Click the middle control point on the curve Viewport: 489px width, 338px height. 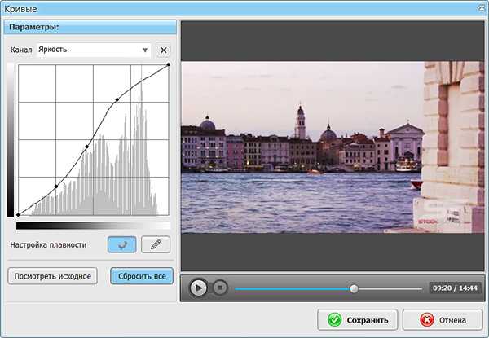click(87, 147)
